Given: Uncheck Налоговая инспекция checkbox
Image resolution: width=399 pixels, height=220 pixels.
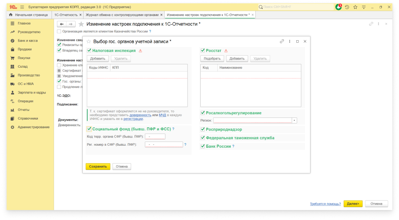Looking at the screenshot, I should (89, 51).
